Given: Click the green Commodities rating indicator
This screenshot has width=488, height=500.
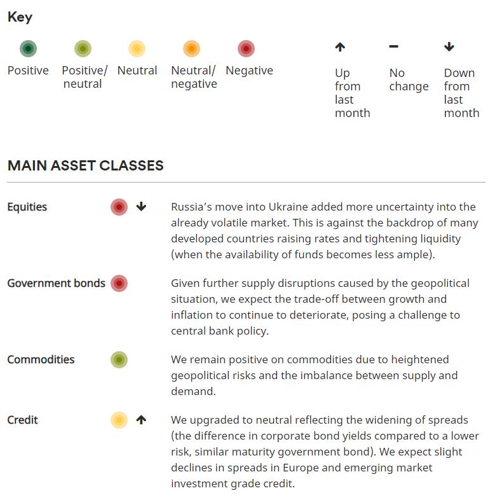Looking at the screenshot, I should (119, 360).
